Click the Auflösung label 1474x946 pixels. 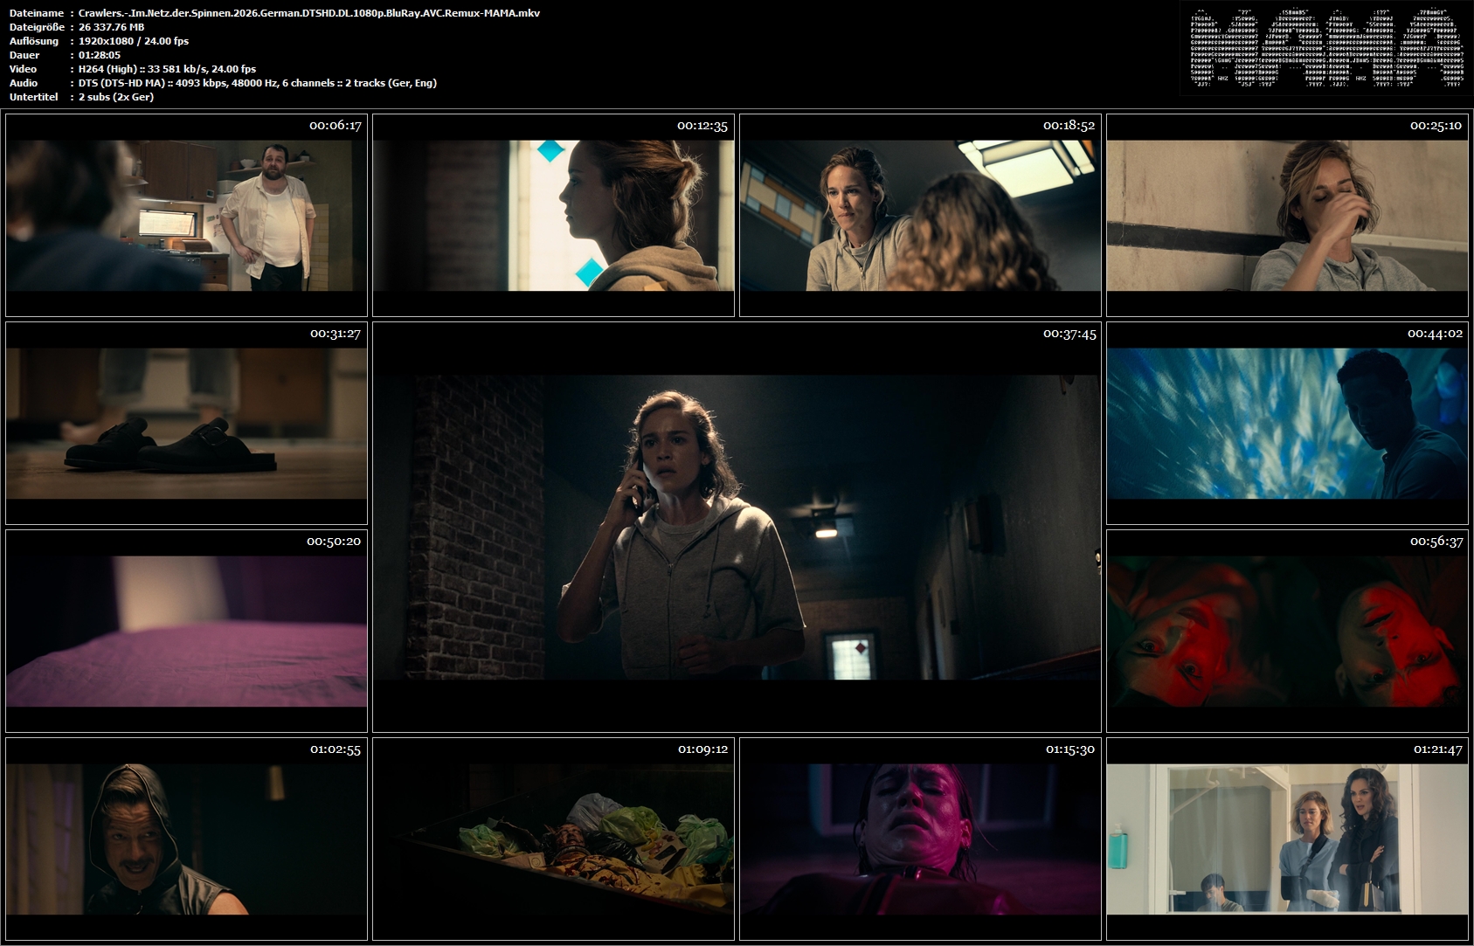click(34, 41)
